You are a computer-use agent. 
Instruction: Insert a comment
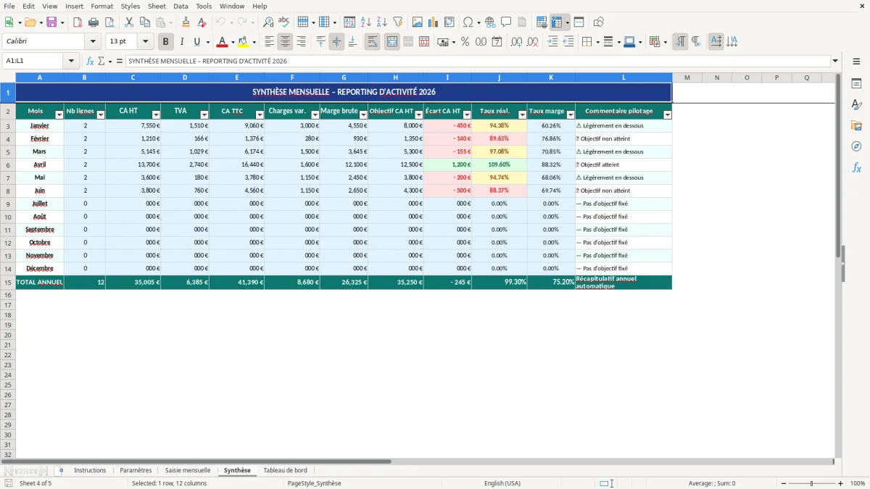pyautogui.click(x=506, y=22)
